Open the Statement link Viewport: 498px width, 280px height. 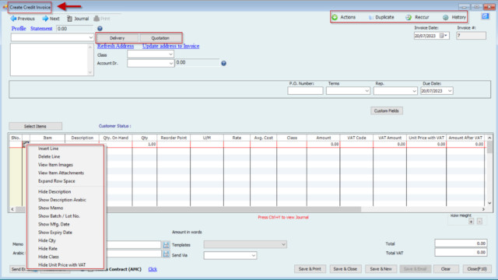41,29
